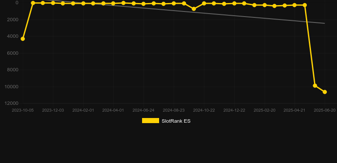
Task: Select the data point above 2023-12-03
Action: pos(53,3)
